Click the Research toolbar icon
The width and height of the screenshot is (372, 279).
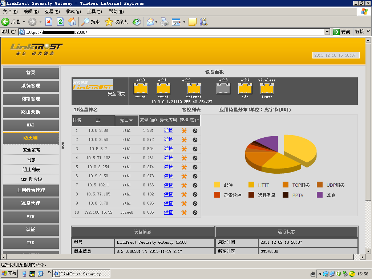coord(203,22)
